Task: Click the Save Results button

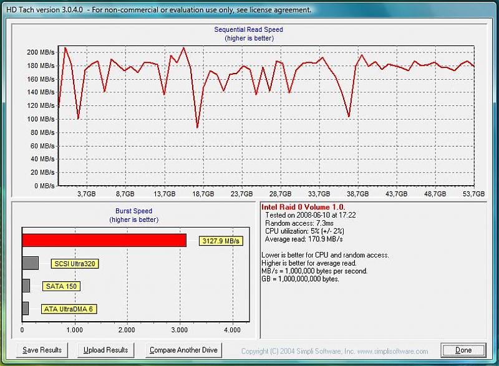Action: pos(42,350)
